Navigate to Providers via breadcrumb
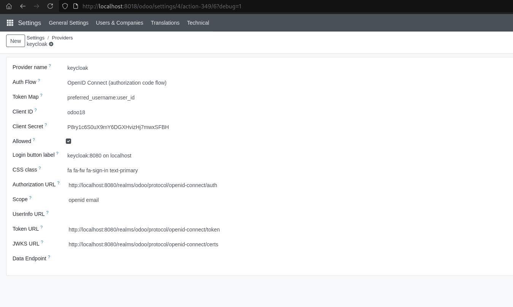This screenshot has width=513, height=307. (x=62, y=38)
